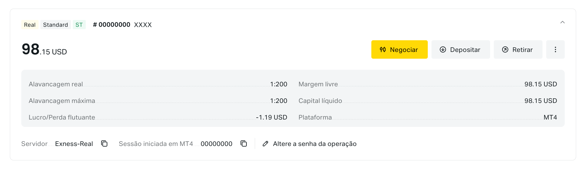Click the pencil icon to change password

pos(265,144)
